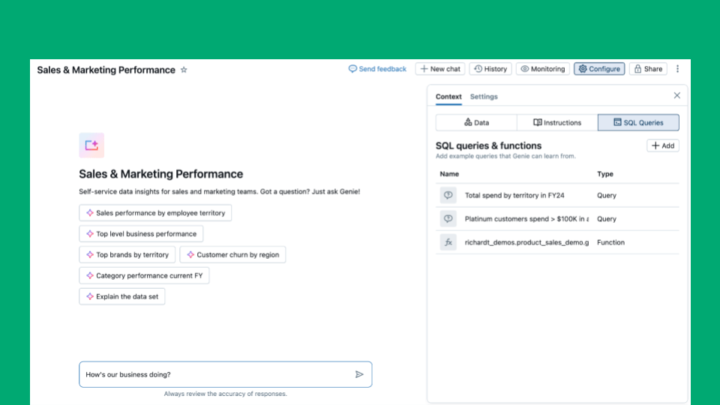Screen dimensions: 720x405
Task: Click the Send feedback link
Action: coord(377,69)
